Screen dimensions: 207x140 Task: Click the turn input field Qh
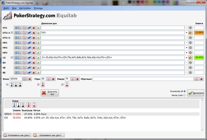pos(43,79)
